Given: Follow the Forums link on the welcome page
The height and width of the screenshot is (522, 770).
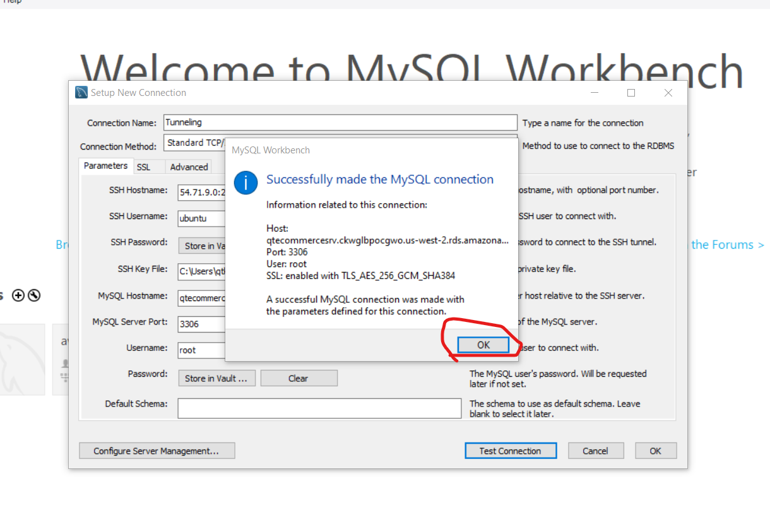Looking at the screenshot, I should (x=728, y=244).
